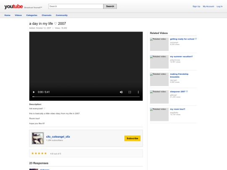Click the 'Views: 18,492' text
Image resolution: width=227 pixels, height=170 pixels.
click(x=61, y=28)
